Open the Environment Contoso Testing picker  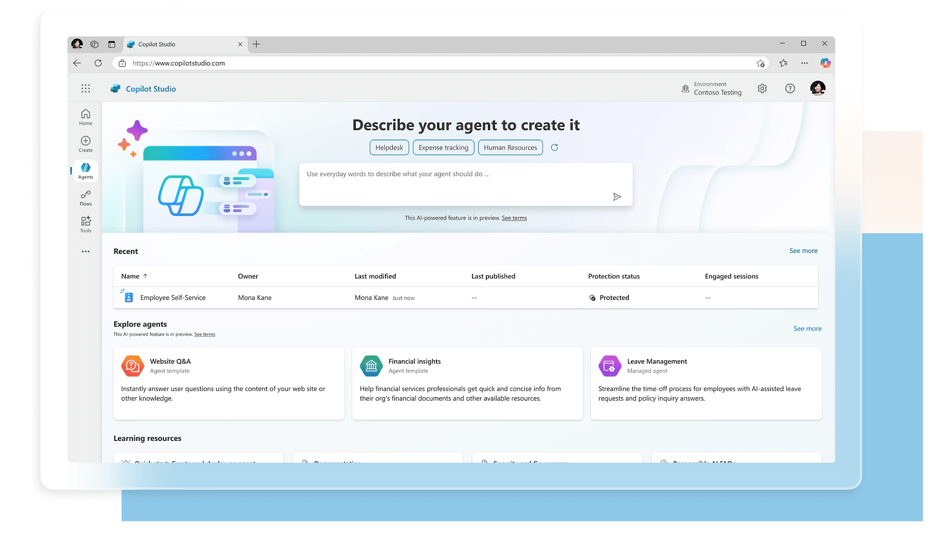point(712,89)
